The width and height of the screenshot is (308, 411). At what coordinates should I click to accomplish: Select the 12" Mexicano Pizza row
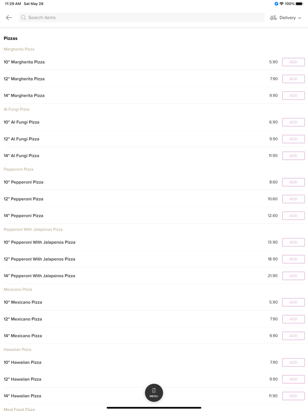click(x=23, y=319)
